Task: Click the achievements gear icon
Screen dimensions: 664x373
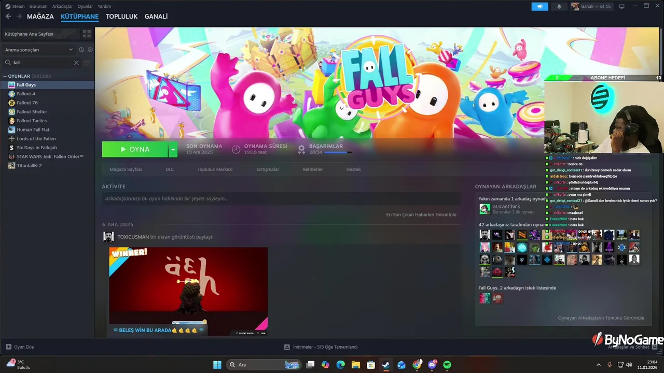Action: click(301, 149)
